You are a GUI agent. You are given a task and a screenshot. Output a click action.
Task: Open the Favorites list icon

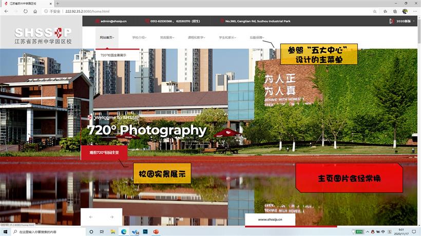click(x=385, y=11)
